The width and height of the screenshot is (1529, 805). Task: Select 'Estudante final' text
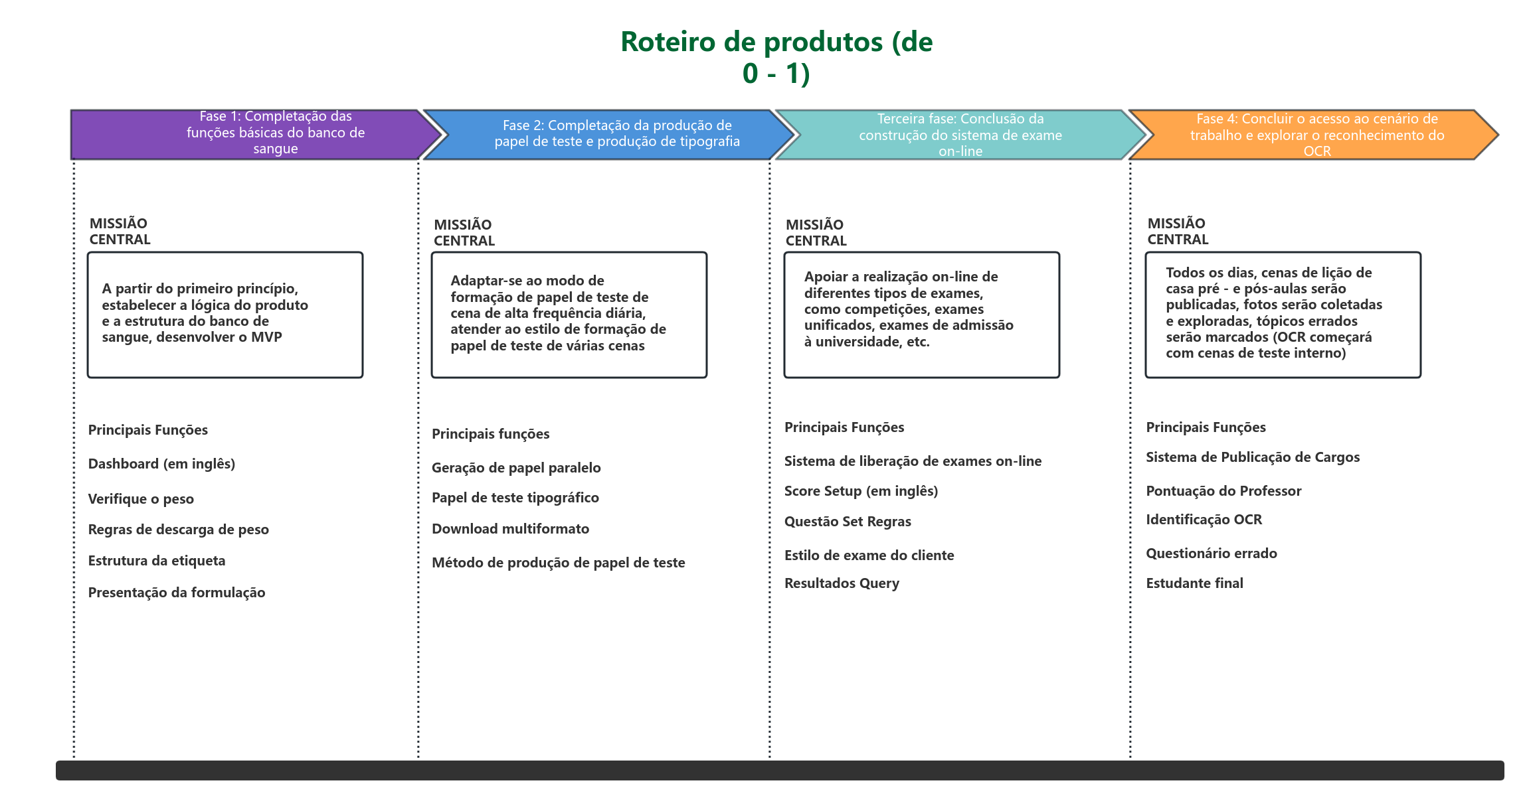pos(1195,583)
